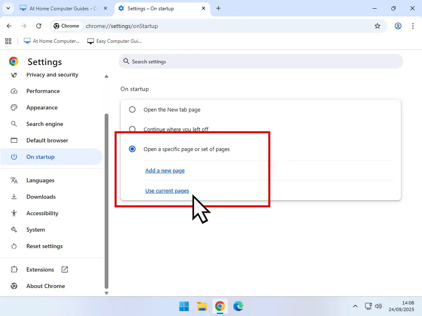422x316 pixels.
Task: Launch Microsoft Edge from taskbar
Action: pos(238,306)
